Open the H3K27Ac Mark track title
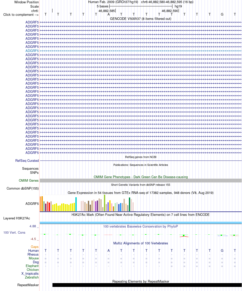242x291 pixels. pos(140,215)
